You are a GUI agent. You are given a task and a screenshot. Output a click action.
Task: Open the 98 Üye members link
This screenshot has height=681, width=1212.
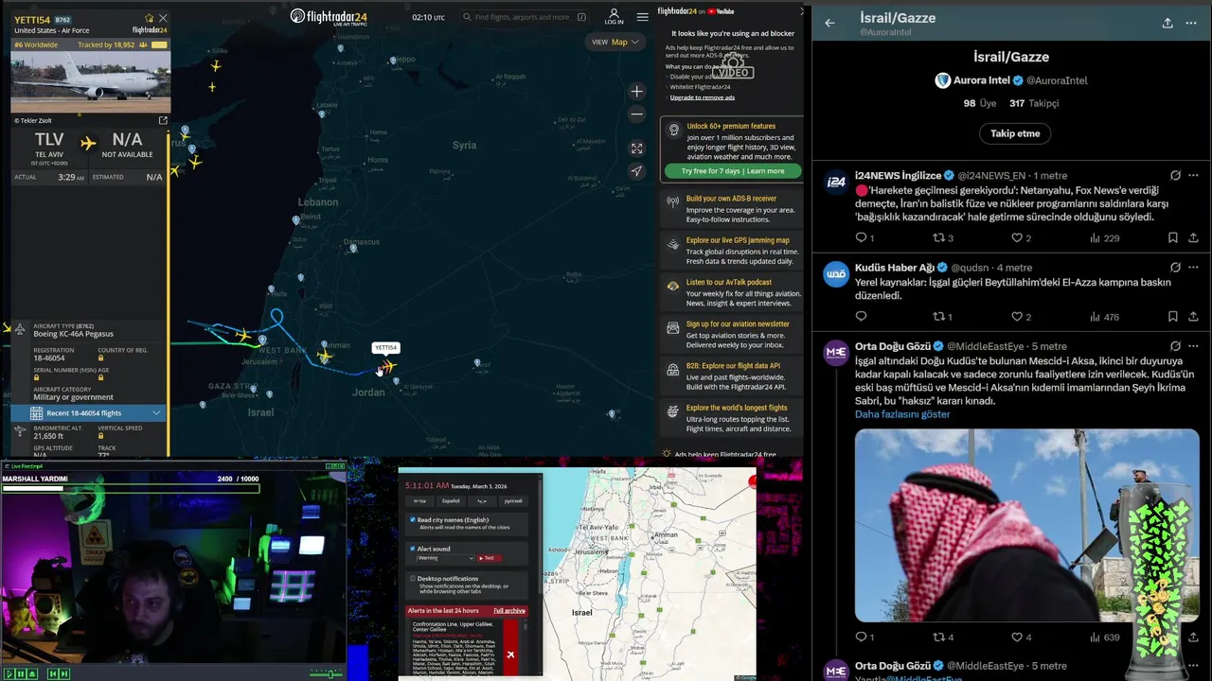(982, 103)
